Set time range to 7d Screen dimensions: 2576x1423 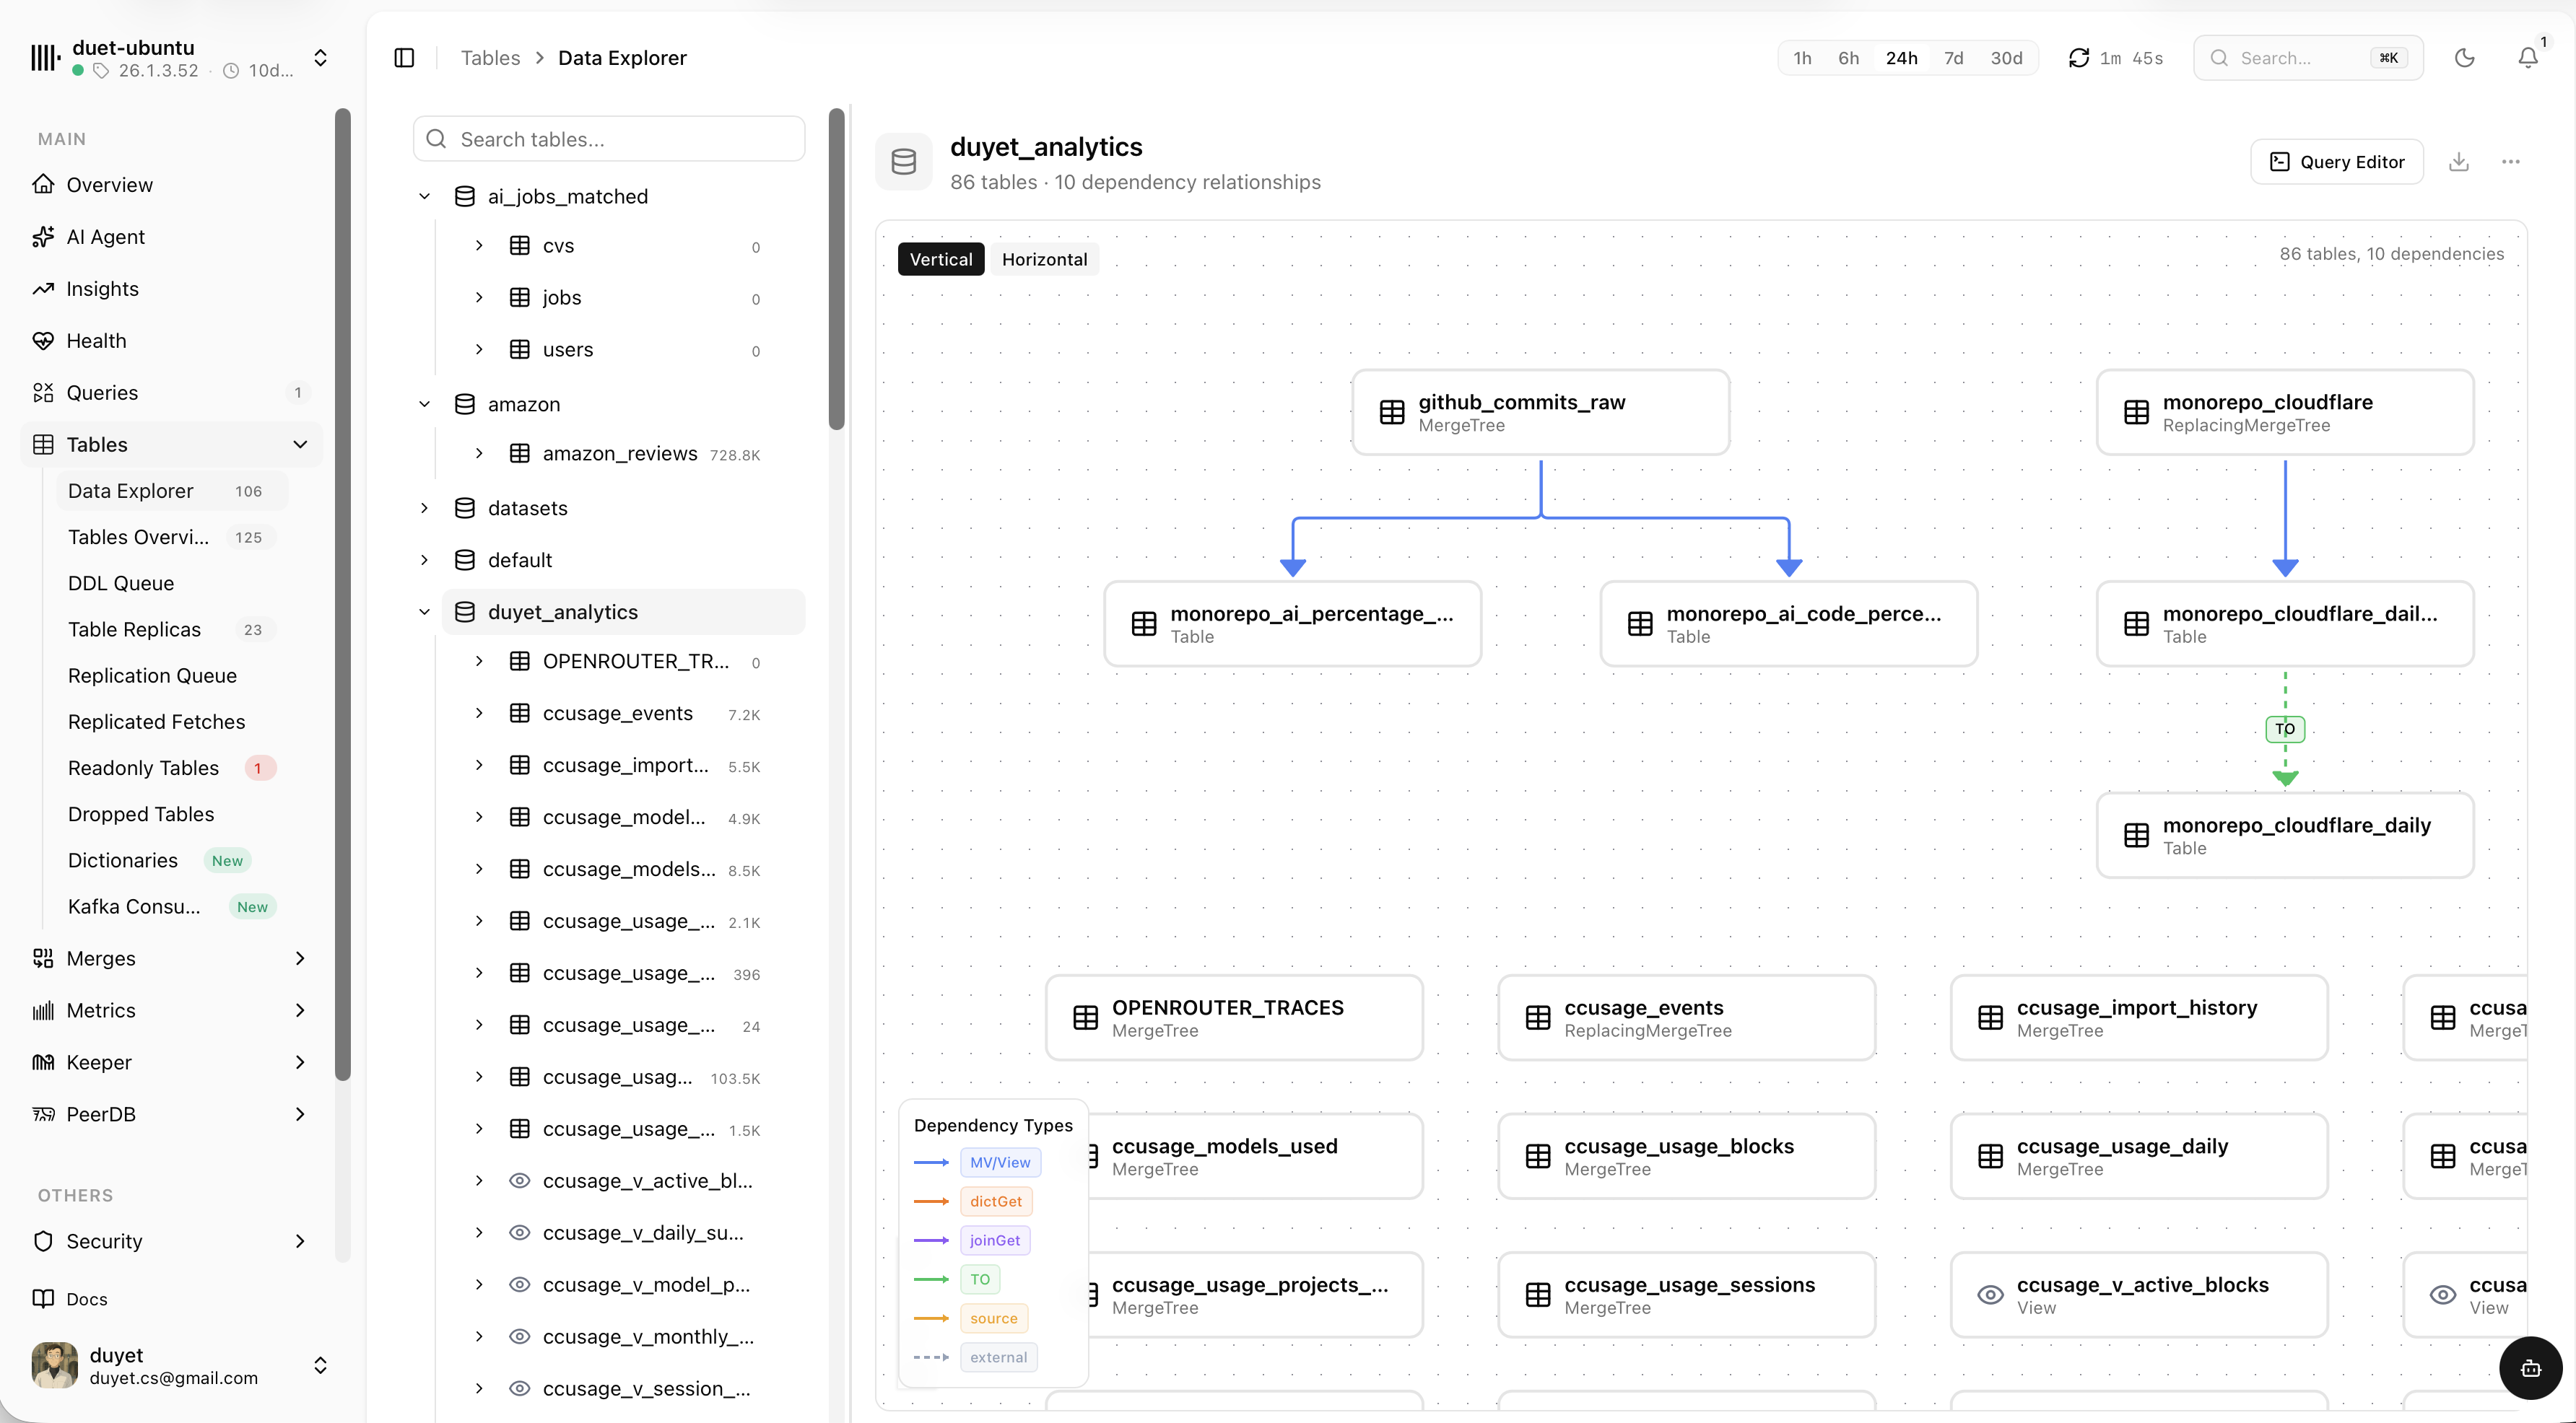[1953, 58]
